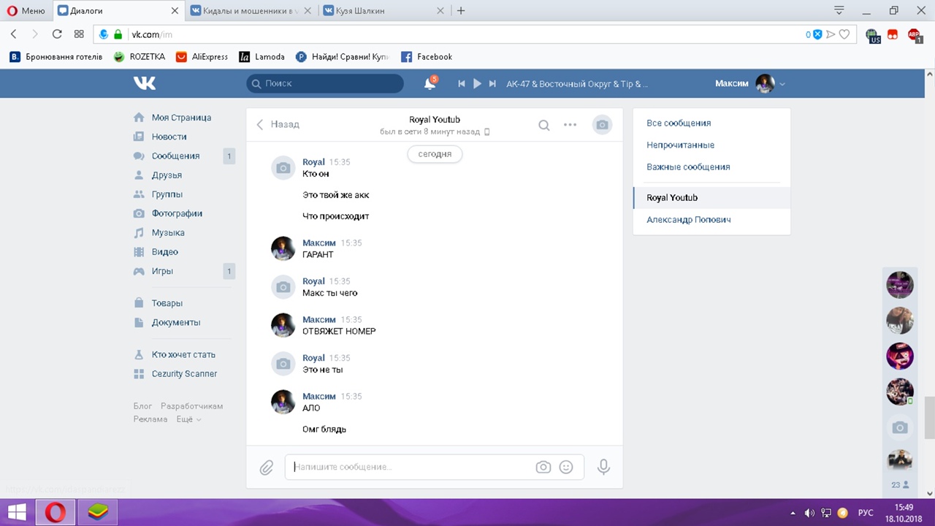
Task: Go to previous track in player
Action: (462, 84)
